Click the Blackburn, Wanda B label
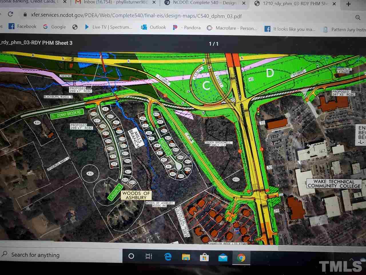 [58, 97]
